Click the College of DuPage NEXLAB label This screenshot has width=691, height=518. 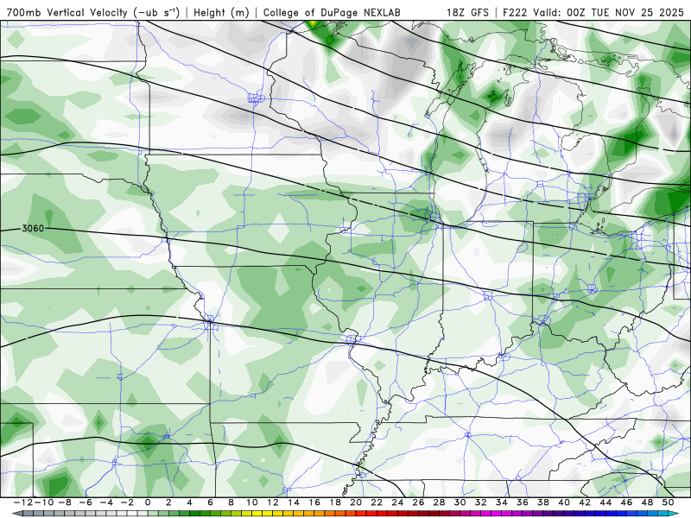332,12
